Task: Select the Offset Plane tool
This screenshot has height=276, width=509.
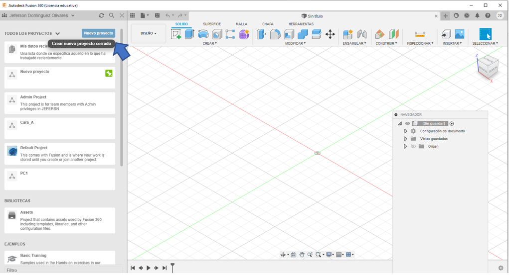Action: (379, 34)
